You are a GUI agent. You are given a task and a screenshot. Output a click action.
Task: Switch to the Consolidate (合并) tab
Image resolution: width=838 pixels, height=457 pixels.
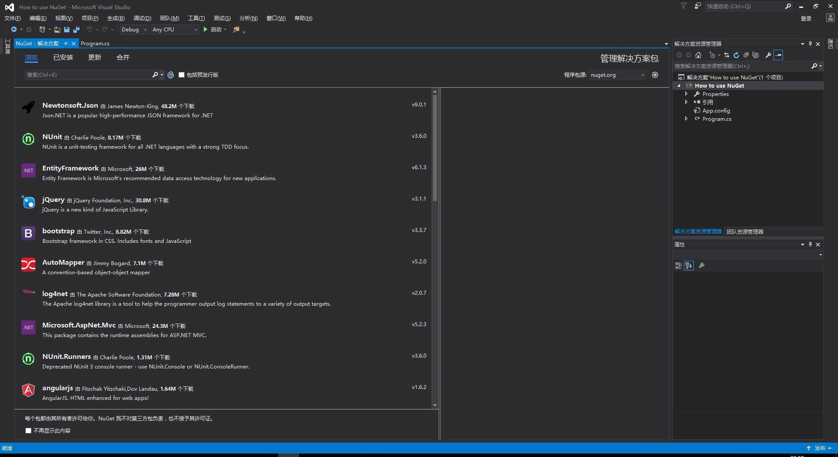(x=123, y=57)
